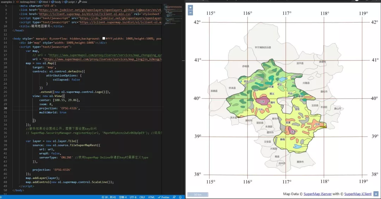Click the map scale line bar
The width and height of the screenshot is (381, 199).
point(198,194)
